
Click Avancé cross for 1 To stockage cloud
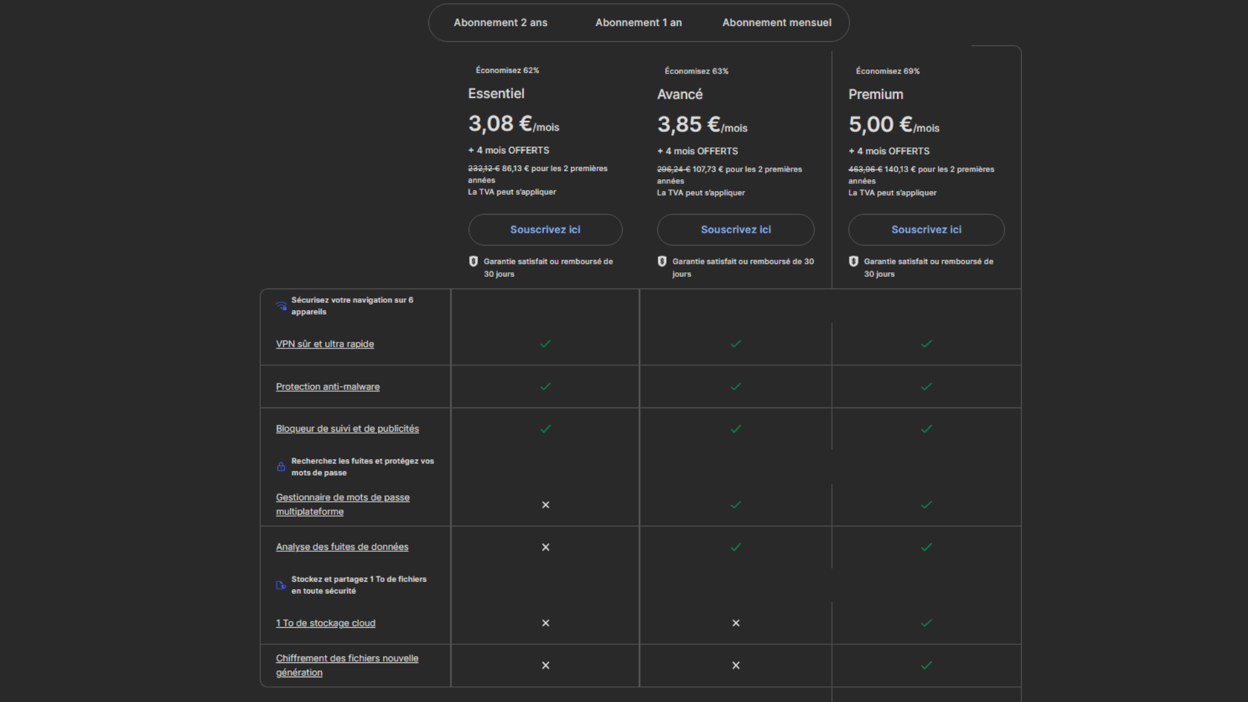pyautogui.click(x=736, y=623)
